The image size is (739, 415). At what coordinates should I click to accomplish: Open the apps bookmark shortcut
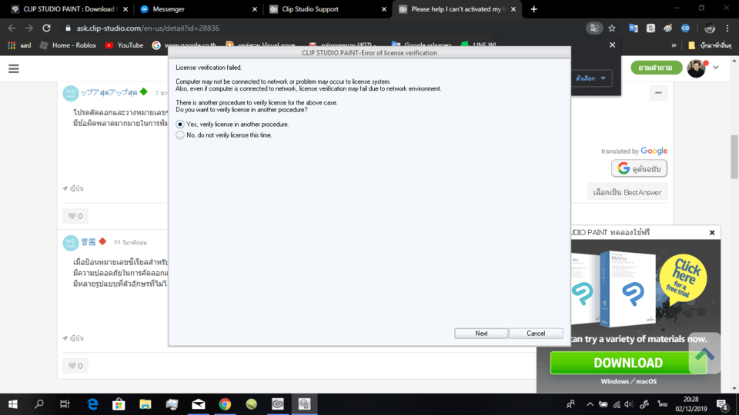(x=19, y=45)
